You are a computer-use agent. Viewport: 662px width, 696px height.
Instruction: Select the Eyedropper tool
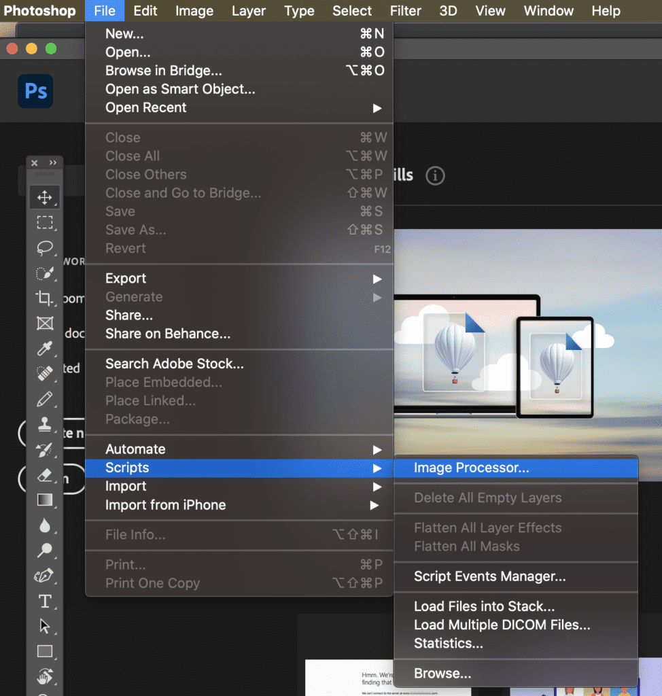click(x=44, y=349)
